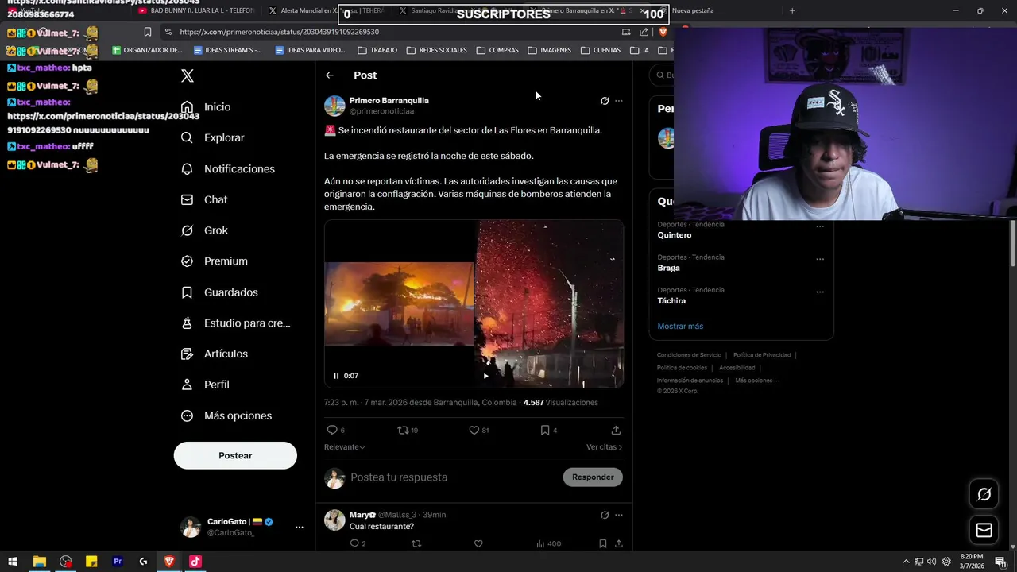1017x572 pixels.
Task: Open more options on Mary's reply
Action: coord(619,515)
